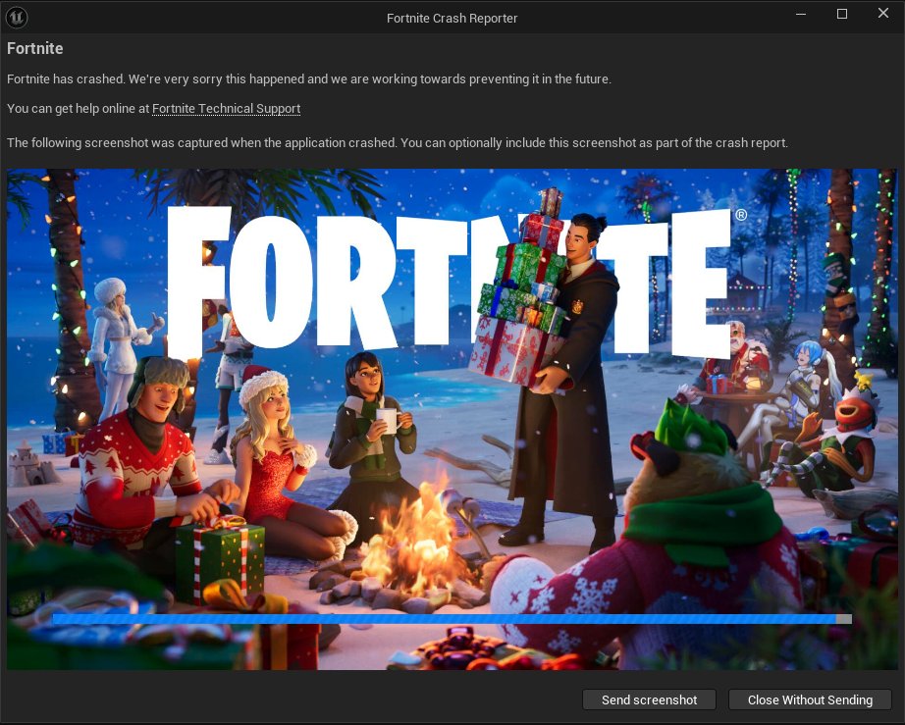Viewport: 905px width, 725px height.
Task: Click the Send screenshot button
Action: 650,699
